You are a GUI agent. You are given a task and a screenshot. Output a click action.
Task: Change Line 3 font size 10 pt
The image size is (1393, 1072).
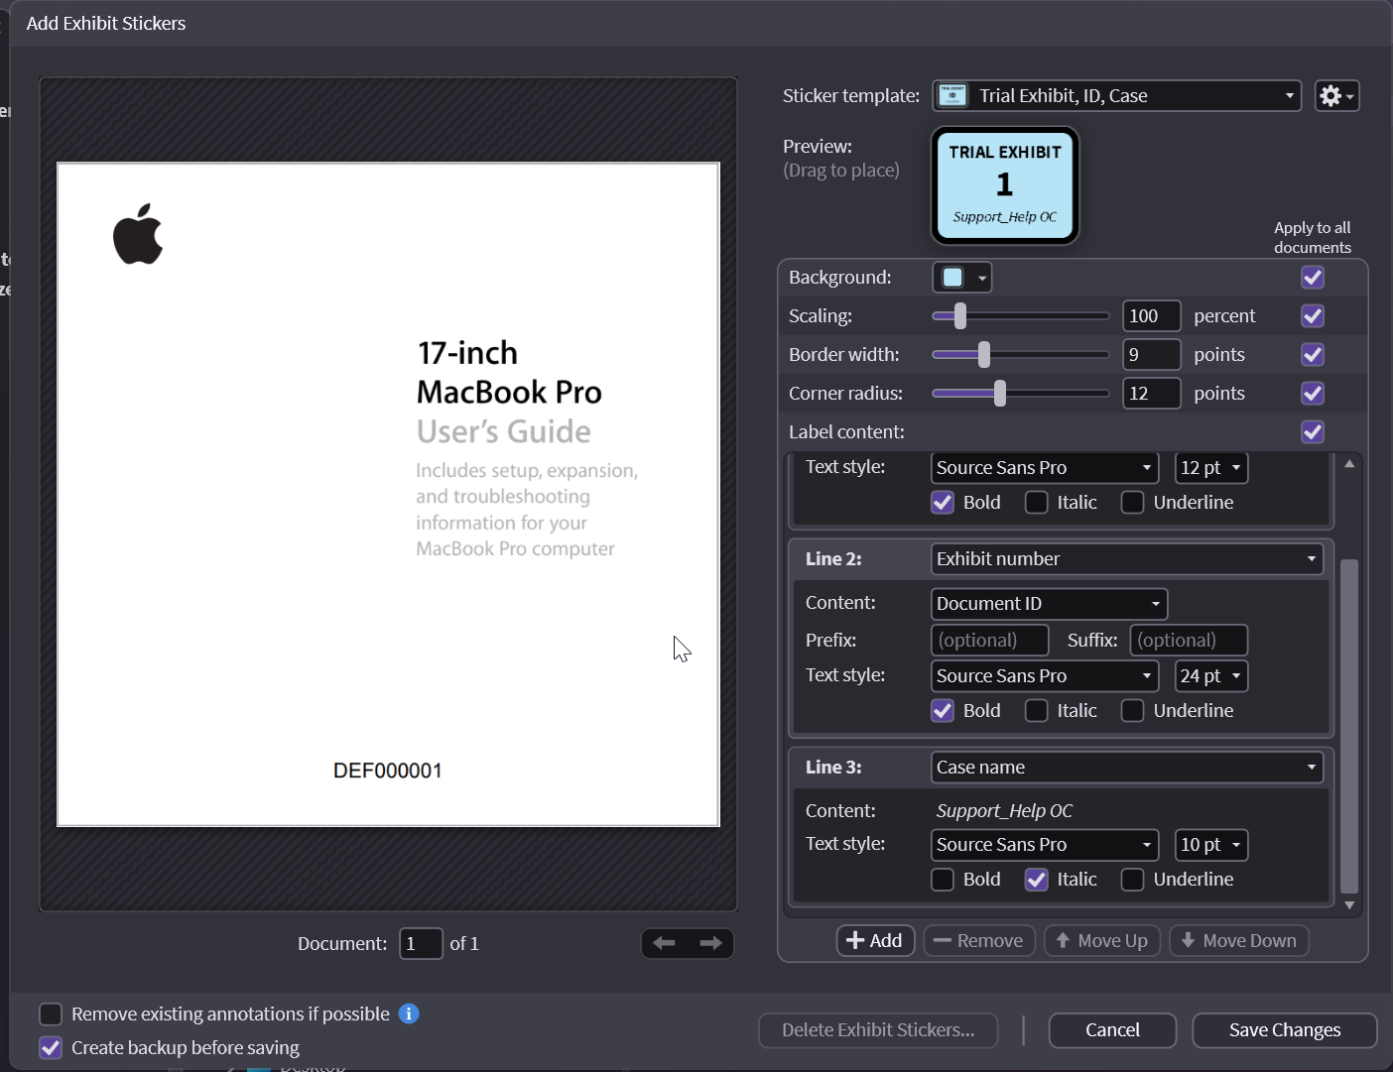point(1210,845)
